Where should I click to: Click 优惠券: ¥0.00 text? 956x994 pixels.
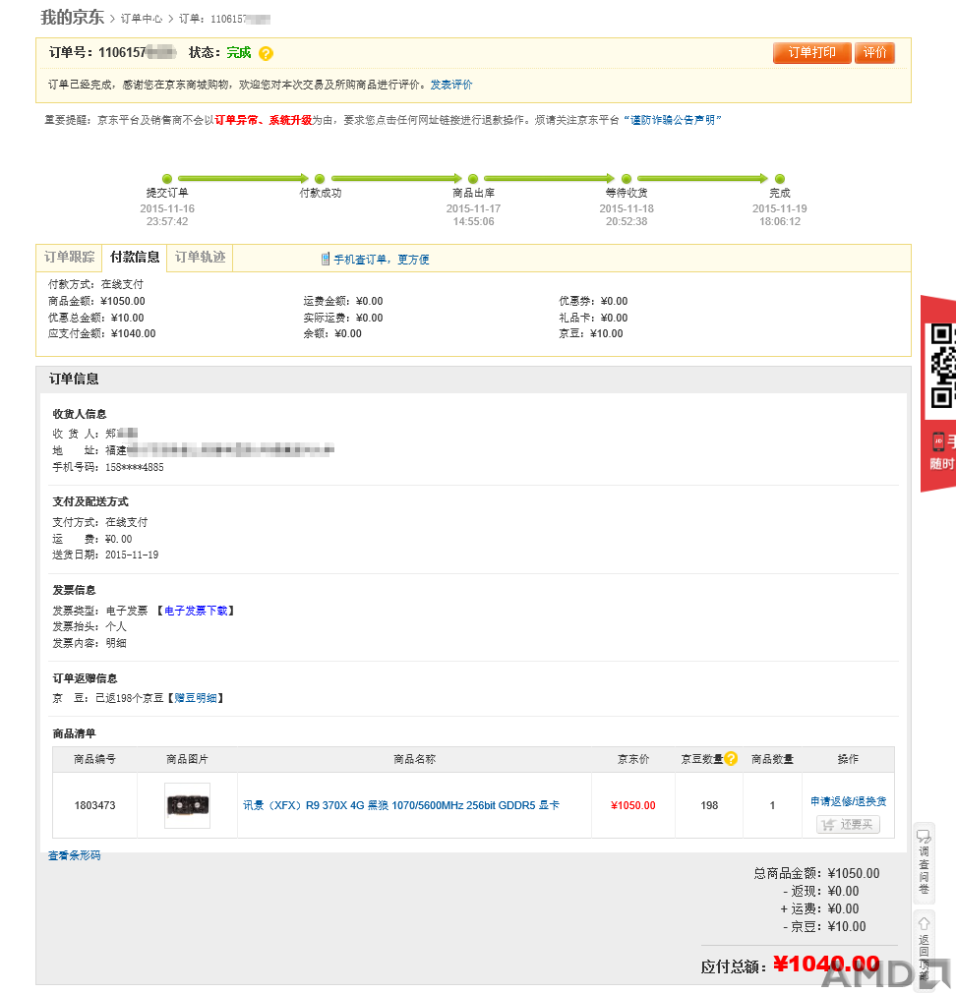coord(593,301)
